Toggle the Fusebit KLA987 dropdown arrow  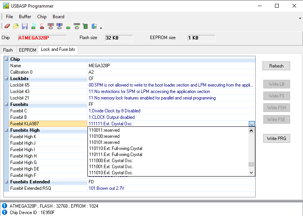252,124
